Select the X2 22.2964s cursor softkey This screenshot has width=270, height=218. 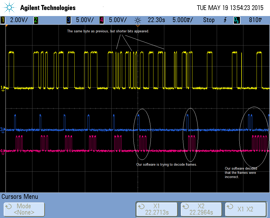tap(201, 209)
